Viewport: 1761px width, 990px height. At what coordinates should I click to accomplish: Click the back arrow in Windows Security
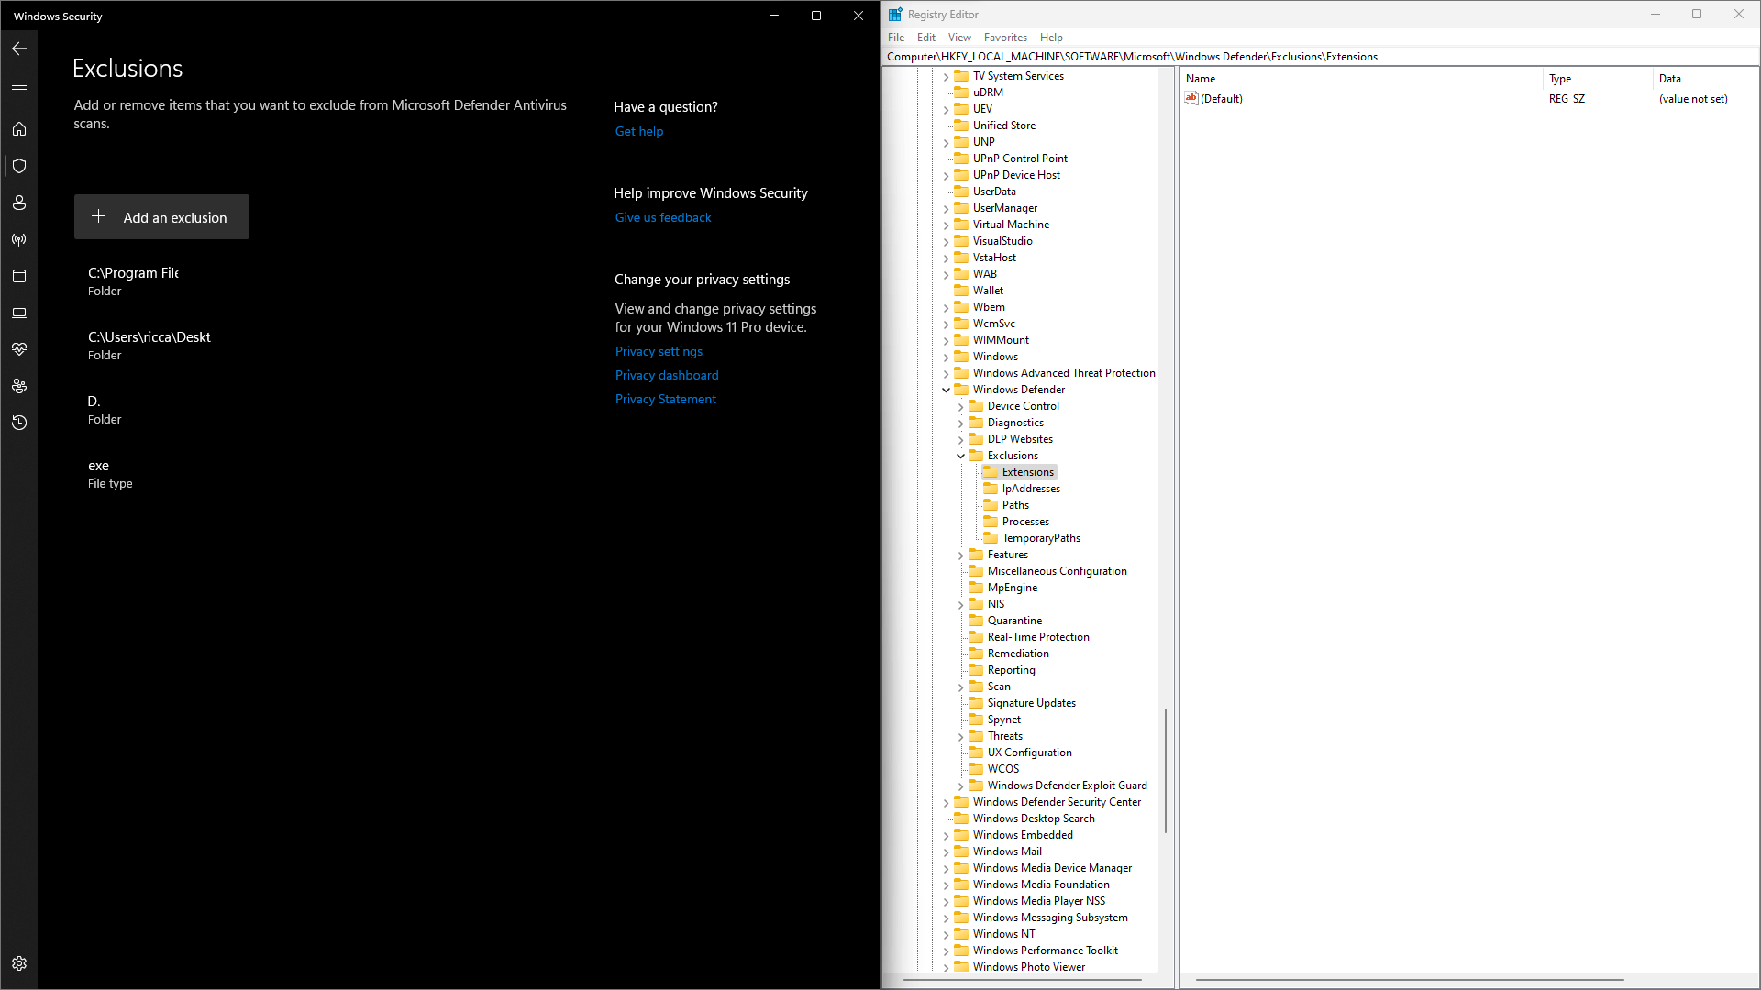(x=19, y=49)
